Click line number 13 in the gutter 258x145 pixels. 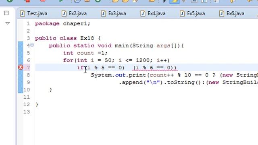point(27,112)
